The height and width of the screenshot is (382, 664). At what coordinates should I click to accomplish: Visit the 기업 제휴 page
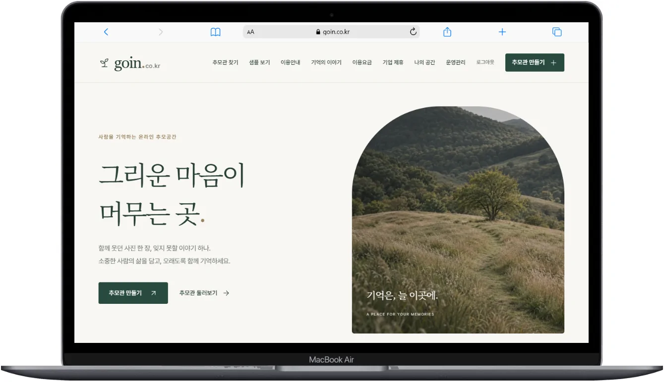tap(393, 62)
